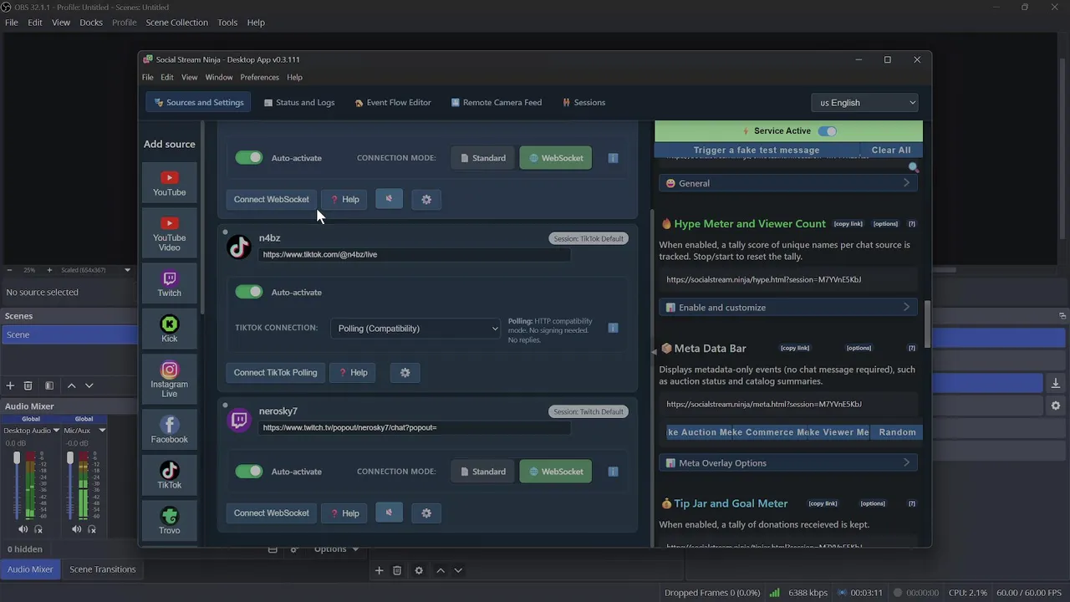The width and height of the screenshot is (1070, 602).
Task: Add a TikTok source from sidebar
Action: [x=169, y=476]
